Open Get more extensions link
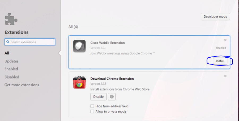The height and width of the screenshot is (121, 239). (x=22, y=85)
